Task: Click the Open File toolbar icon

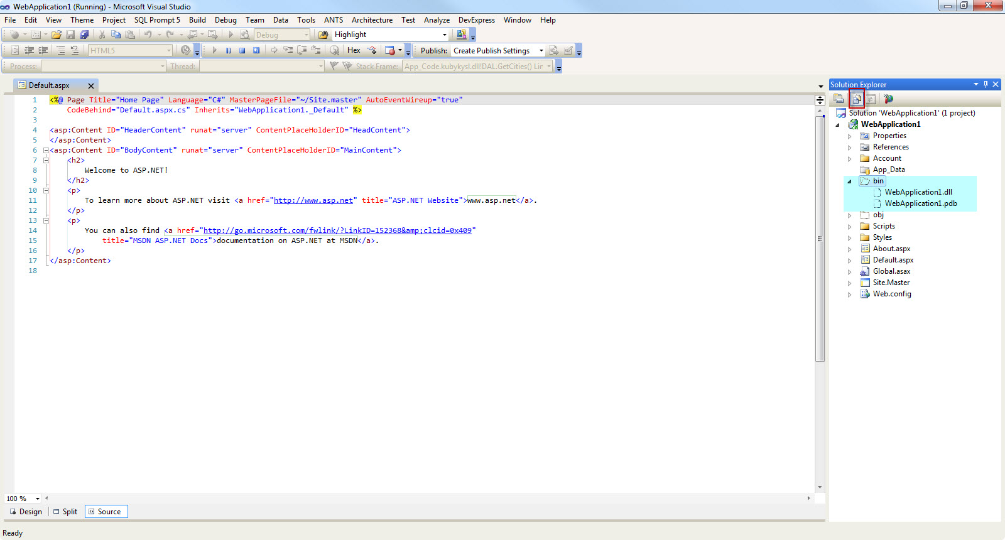Action: click(57, 35)
